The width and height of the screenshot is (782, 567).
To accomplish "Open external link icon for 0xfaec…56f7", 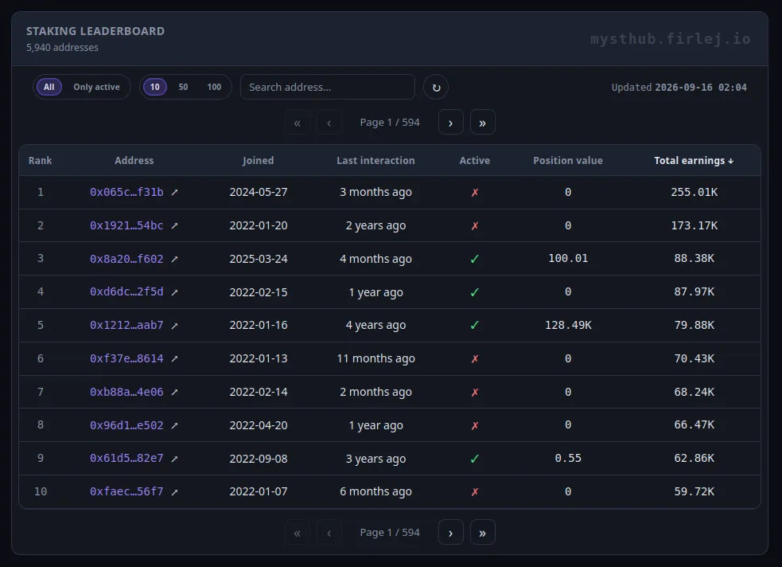I will click(x=174, y=492).
